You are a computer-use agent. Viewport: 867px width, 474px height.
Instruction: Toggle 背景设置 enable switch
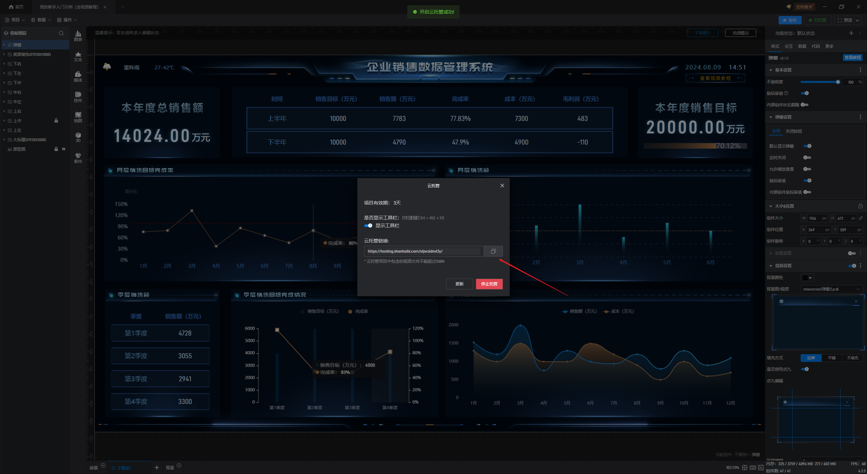[852, 265]
